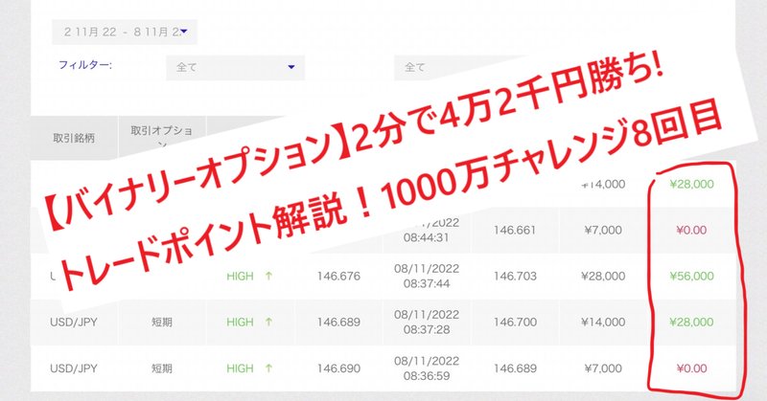Viewport: 767px width, 401px height.
Task: Select entry rate 146.676
Action: 338,276
